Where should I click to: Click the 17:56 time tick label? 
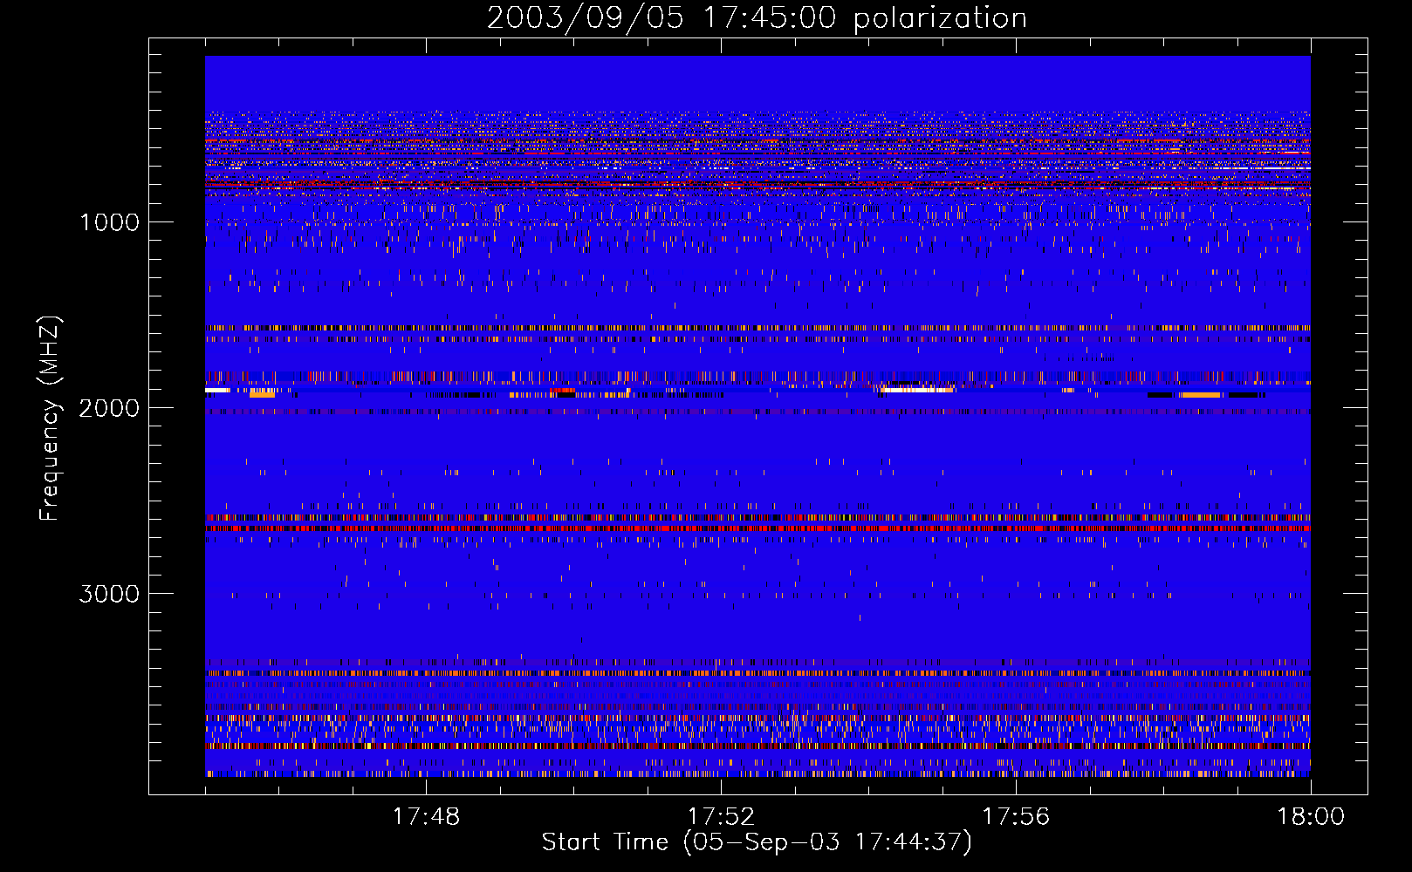(1016, 817)
